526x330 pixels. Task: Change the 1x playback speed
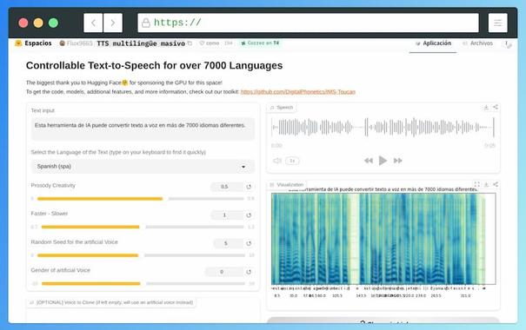coord(292,161)
